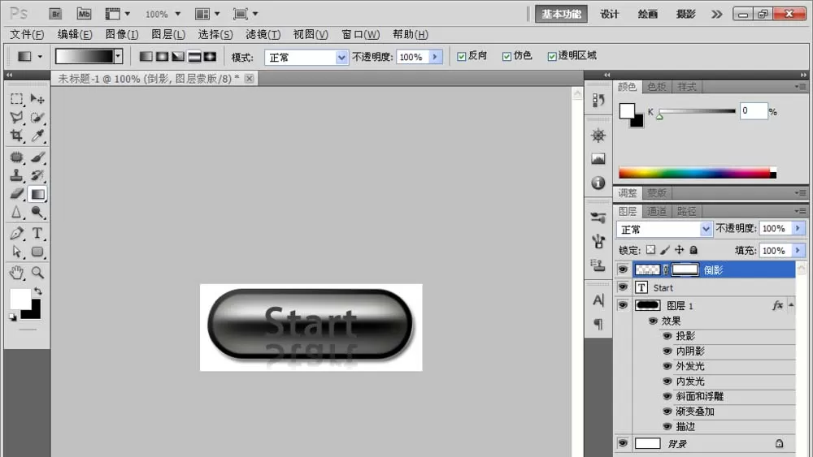813x457 pixels.
Task: Select the Hand tool
Action: pos(16,273)
